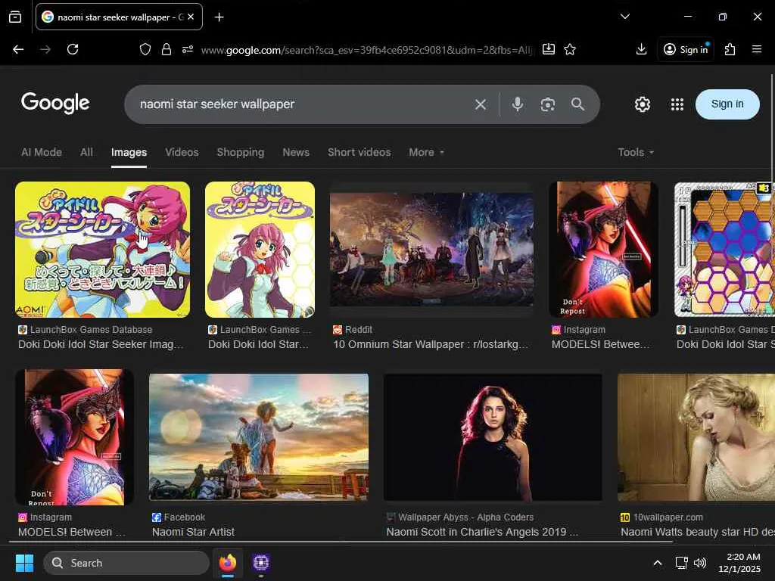Open Firefox from the Windows taskbar
The width and height of the screenshot is (775, 581).
point(227,563)
